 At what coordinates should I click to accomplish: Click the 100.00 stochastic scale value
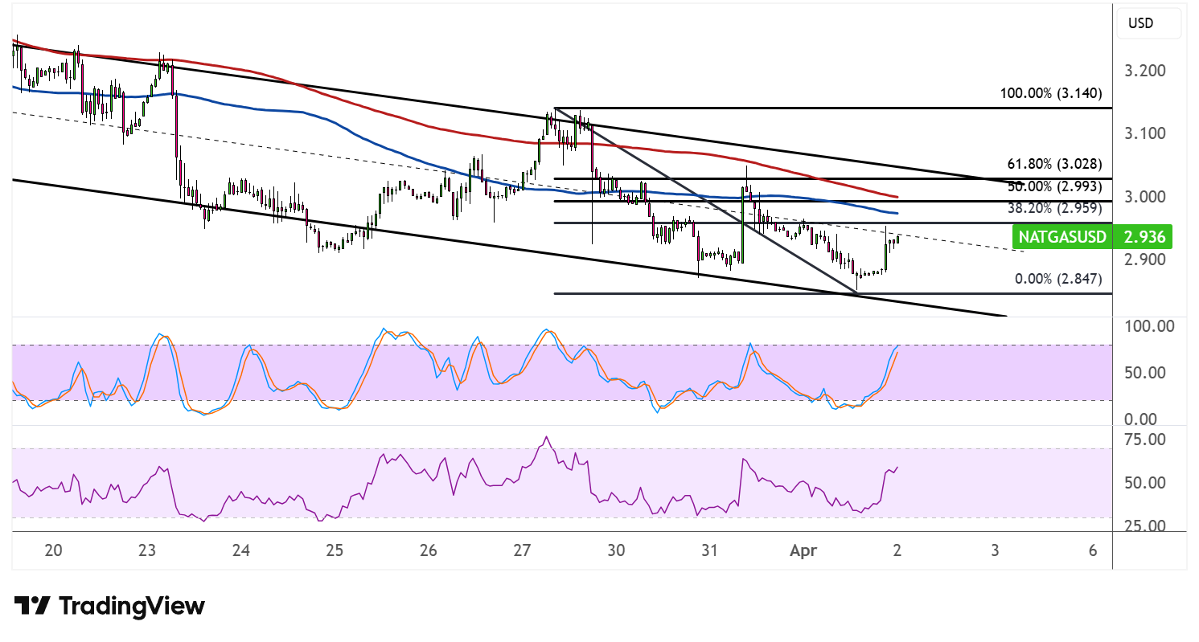(1148, 326)
